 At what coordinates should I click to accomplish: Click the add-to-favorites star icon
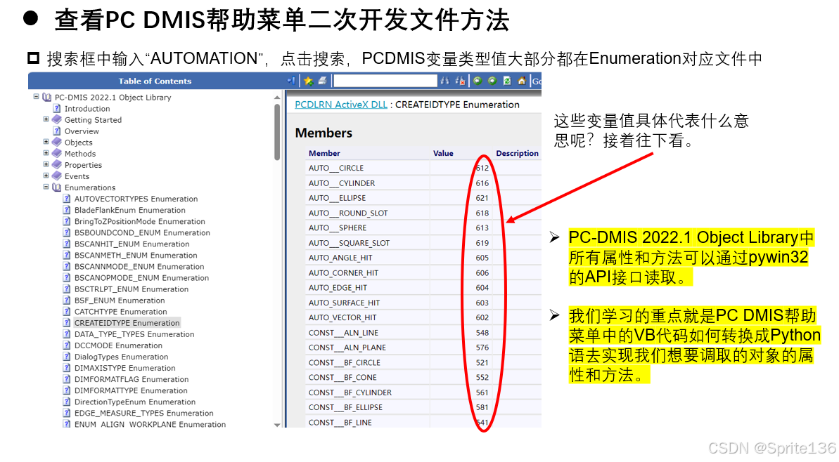click(309, 80)
